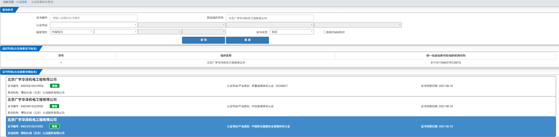
Task: Open the 证书状态 dropdown showing 有效
Action: pos(292,32)
